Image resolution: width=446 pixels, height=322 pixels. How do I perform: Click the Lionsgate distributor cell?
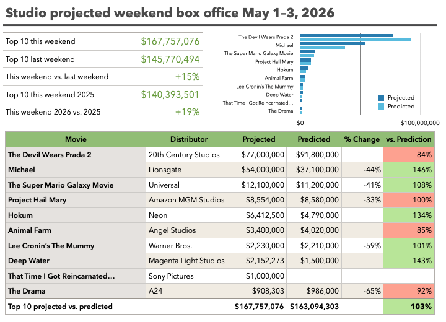tap(189, 170)
